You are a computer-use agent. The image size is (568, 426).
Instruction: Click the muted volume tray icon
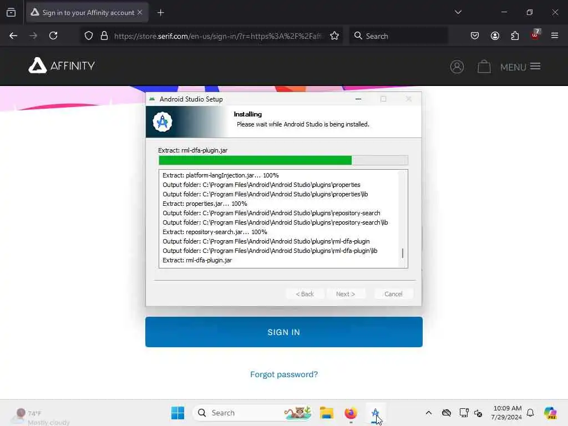478,413
